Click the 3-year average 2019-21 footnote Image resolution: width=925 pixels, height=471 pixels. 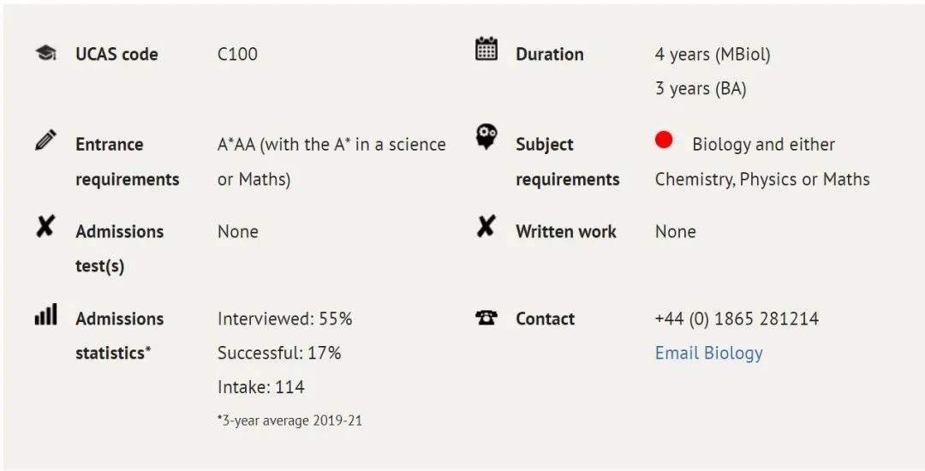[x=289, y=420]
